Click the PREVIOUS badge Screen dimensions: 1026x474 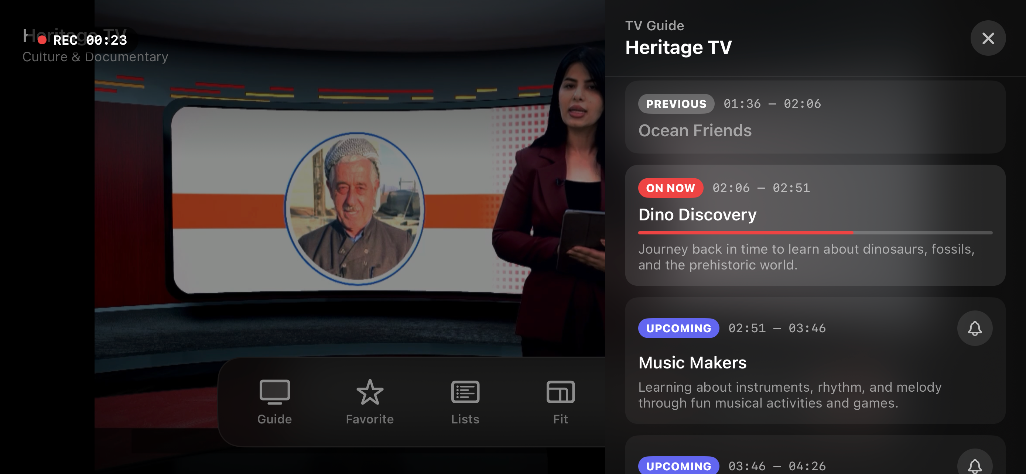(676, 104)
